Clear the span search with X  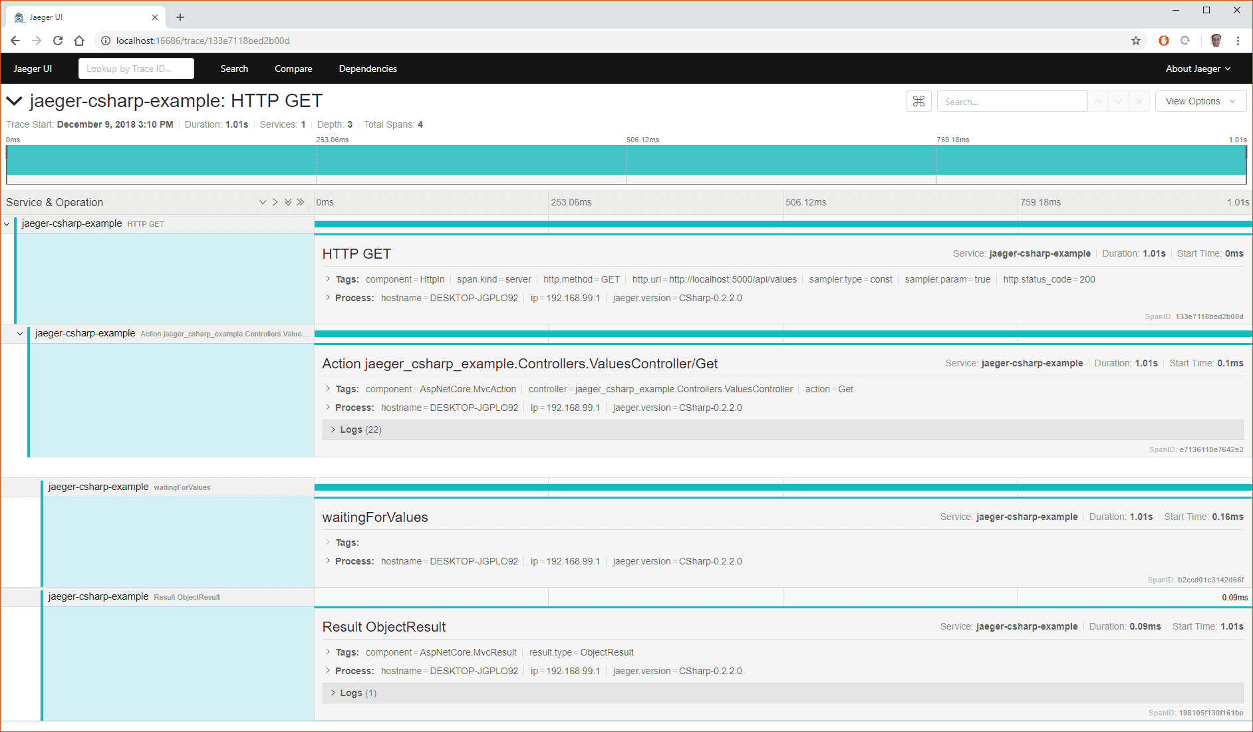point(1139,101)
